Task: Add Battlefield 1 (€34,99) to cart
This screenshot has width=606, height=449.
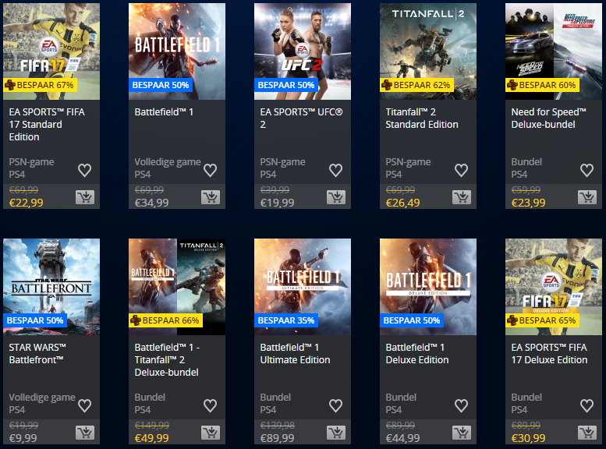Action: [x=211, y=197]
